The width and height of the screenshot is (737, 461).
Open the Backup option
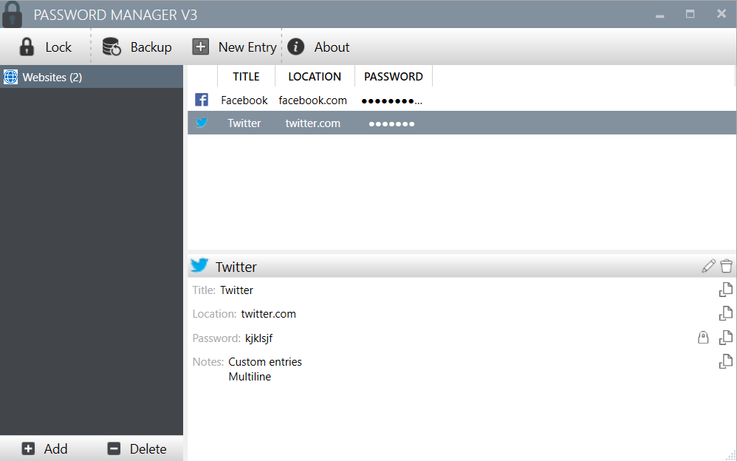point(137,47)
